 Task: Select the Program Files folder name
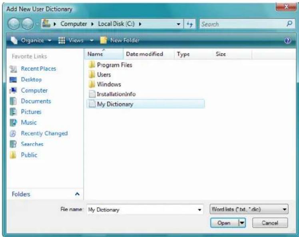pos(115,65)
